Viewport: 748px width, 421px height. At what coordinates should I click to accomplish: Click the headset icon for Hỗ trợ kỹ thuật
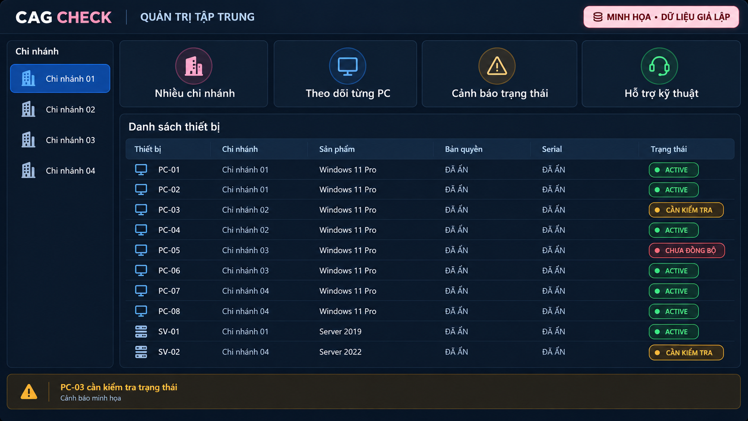click(x=659, y=66)
